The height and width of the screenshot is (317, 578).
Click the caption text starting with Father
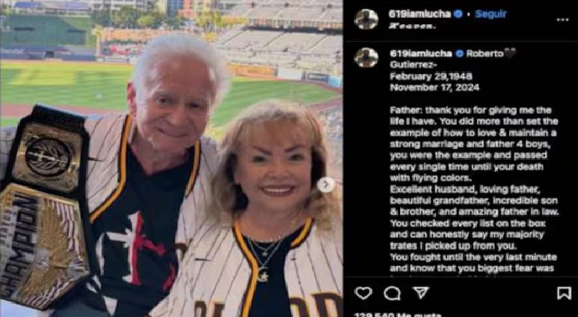[474, 191]
